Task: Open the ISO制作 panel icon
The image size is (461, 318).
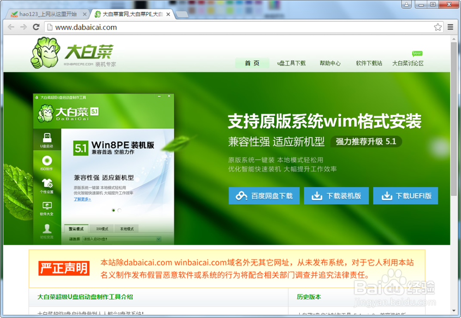Action: point(47,160)
